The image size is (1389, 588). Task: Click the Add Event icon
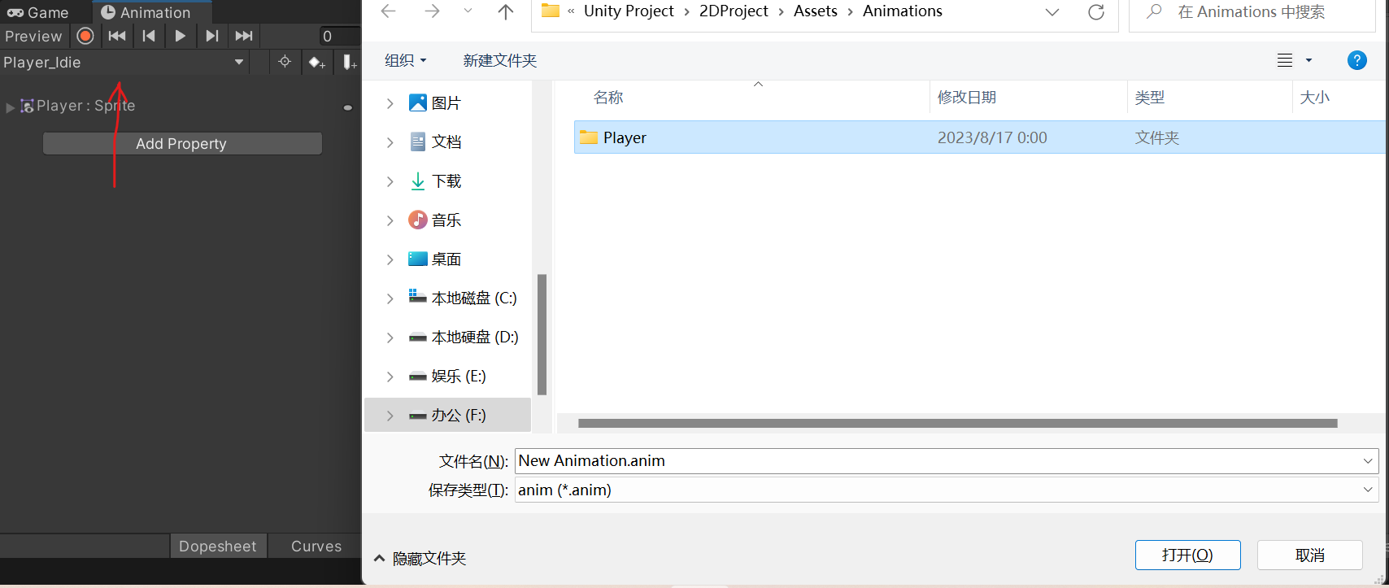[349, 63]
